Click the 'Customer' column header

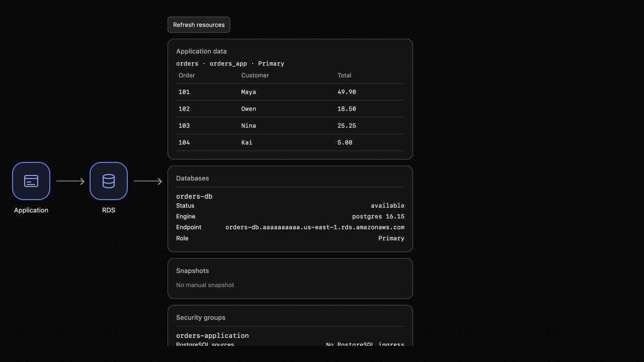point(255,75)
